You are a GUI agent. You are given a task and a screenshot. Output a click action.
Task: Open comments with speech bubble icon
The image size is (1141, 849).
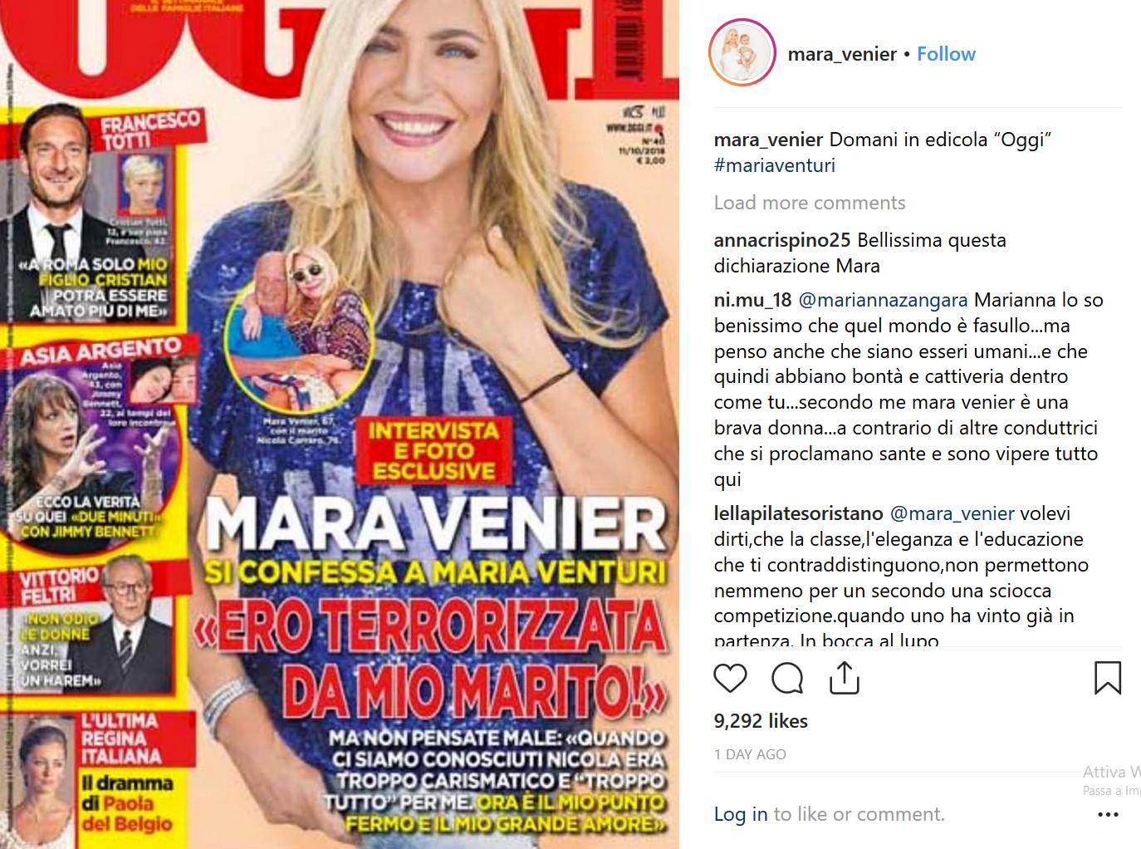(787, 679)
